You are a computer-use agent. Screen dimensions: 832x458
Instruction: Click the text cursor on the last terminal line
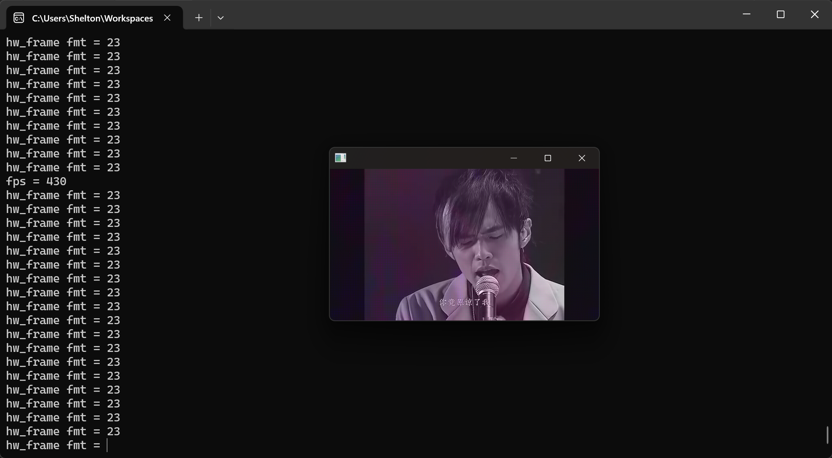107,445
